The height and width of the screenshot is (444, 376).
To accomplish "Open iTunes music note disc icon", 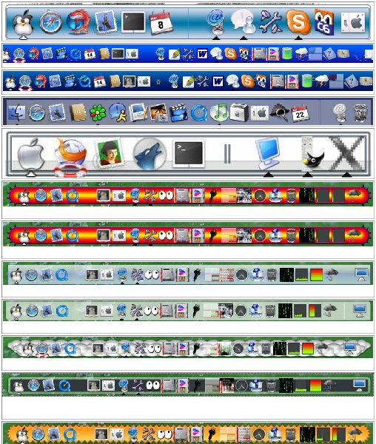I will point(219,112).
